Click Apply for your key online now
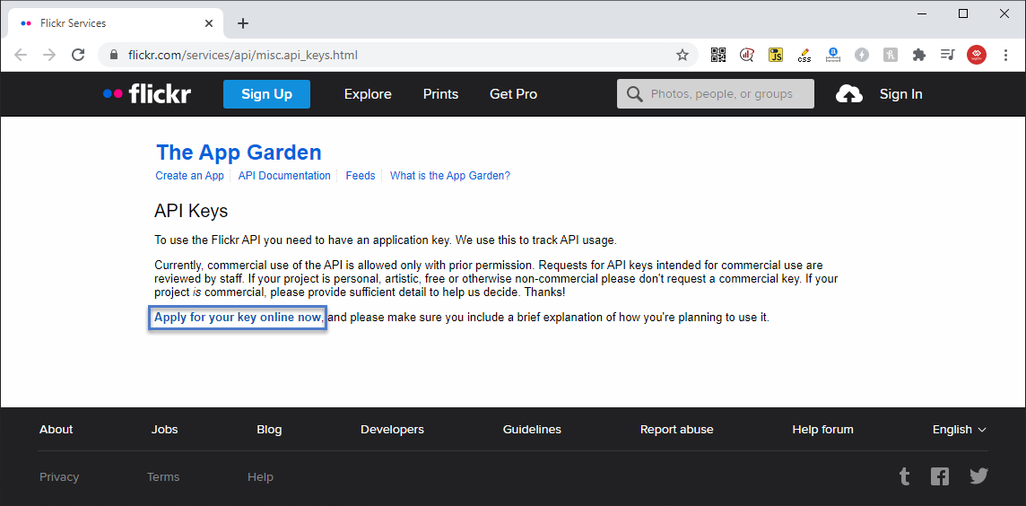 (239, 318)
